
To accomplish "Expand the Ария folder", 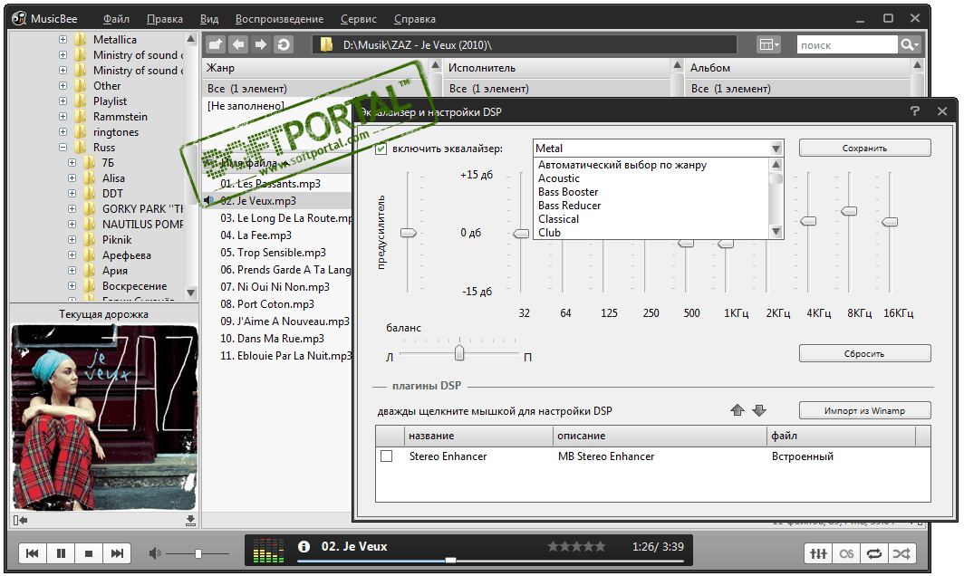I will (72, 271).
